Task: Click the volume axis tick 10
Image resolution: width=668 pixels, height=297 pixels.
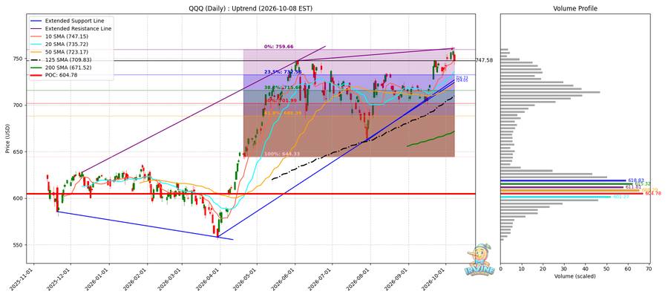Action: tap(522, 269)
